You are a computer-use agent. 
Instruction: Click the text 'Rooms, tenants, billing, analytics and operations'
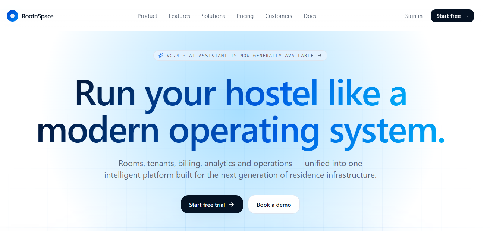point(205,163)
